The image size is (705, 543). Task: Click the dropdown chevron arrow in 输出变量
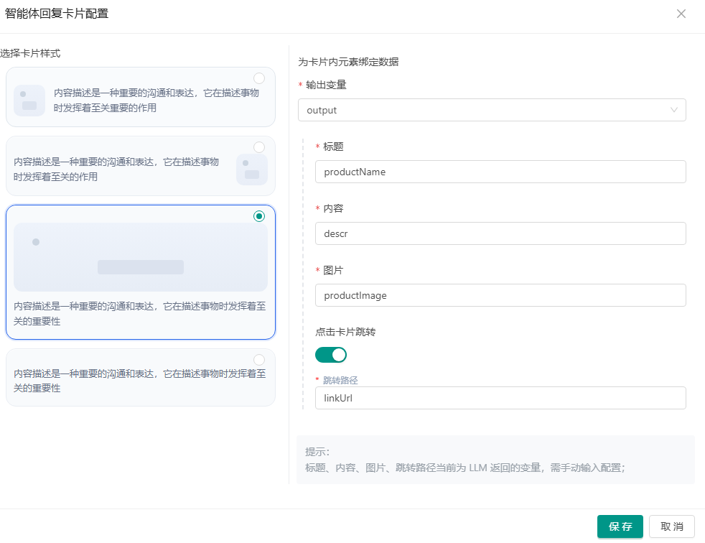[x=673, y=110]
